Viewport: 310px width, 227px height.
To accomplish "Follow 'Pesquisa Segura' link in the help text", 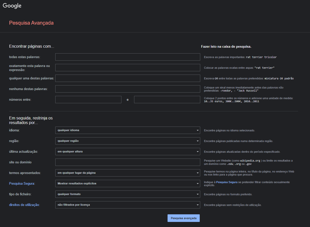I will coord(227,182).
